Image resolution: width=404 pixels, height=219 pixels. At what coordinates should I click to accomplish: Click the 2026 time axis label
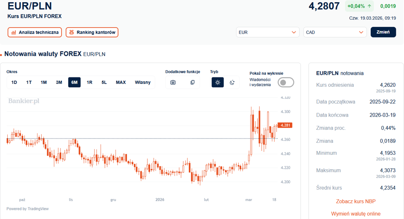[x=160, y=199]
